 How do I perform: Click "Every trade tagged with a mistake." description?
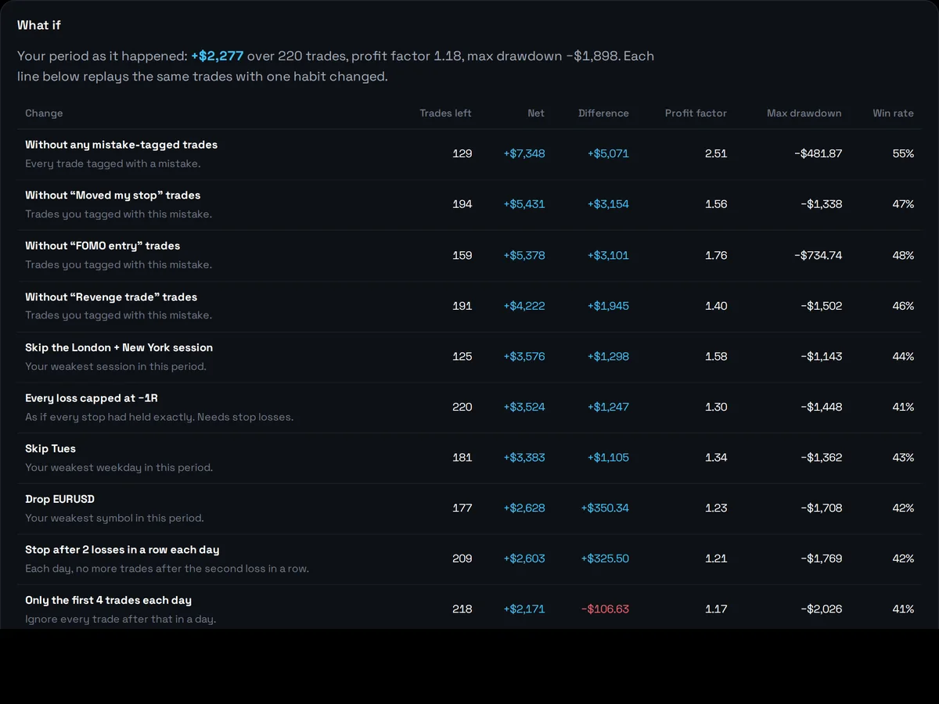pos(113,163)
